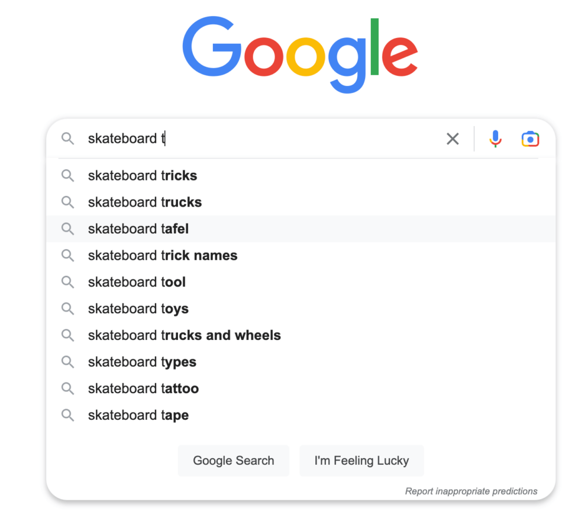The height and width of the screenshot is (521, 588).
Task: Click the microphone voice search icon
Action: pos(495,139)
